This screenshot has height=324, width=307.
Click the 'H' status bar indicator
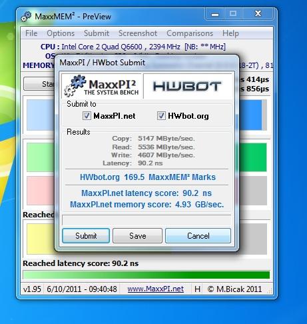click(197, 289)
